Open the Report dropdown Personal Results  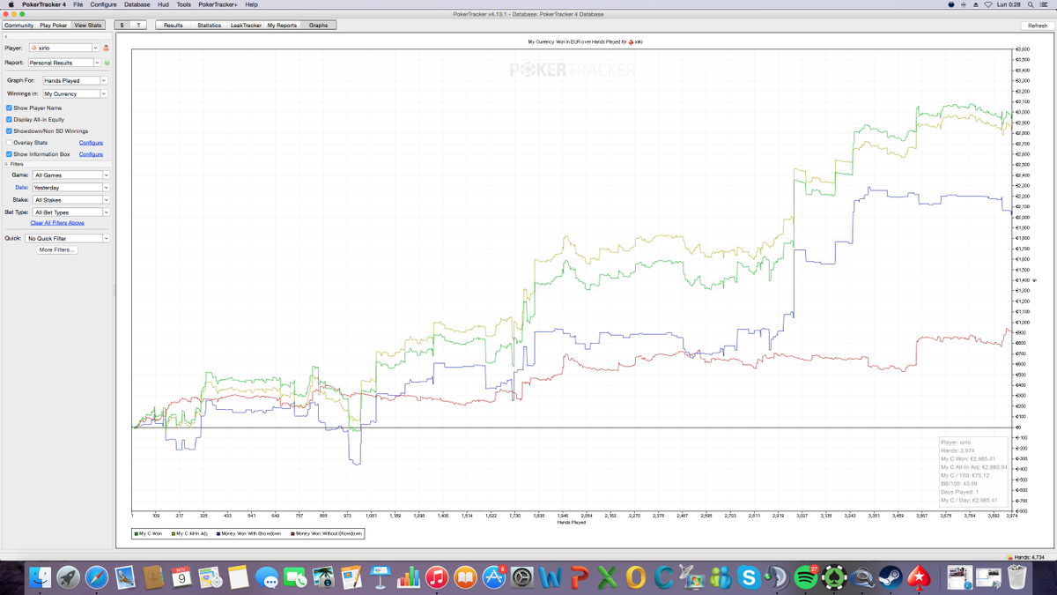[x=63, y=63]
